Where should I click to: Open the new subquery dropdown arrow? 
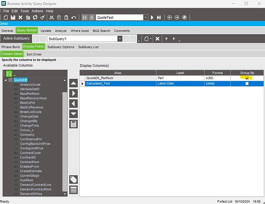tap(151, 38)
